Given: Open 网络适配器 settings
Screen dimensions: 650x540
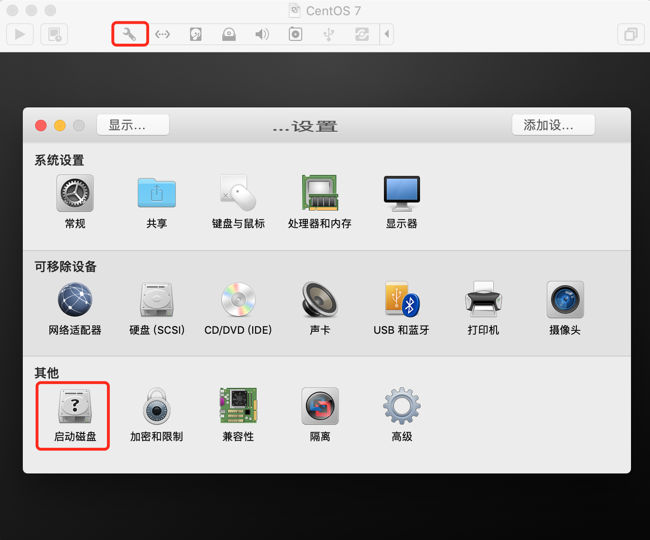Looking at the screenshot, I should point(75,309).
